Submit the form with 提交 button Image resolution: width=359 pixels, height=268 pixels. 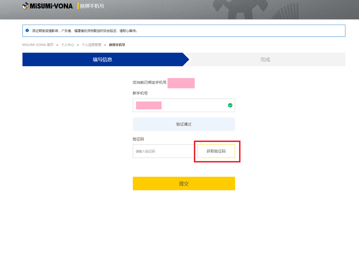click(x=184, y=184)
